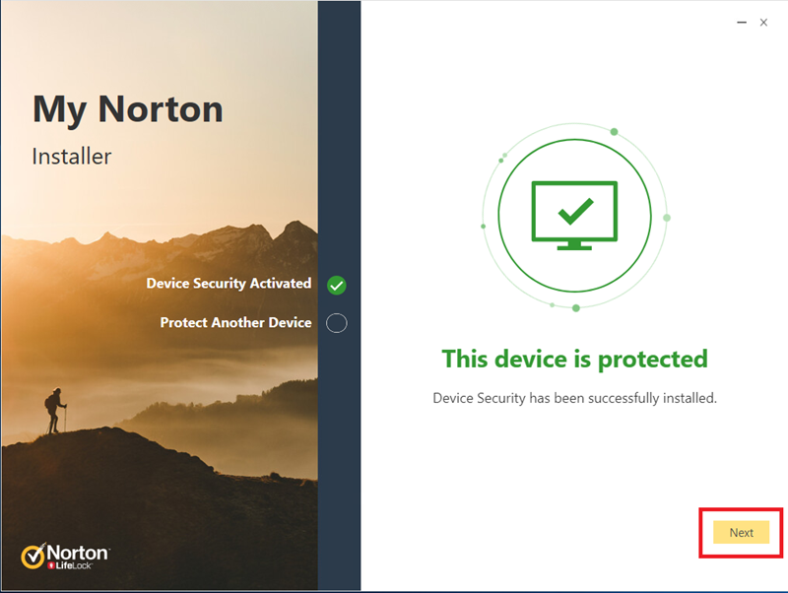This screenshot has height=593, width=788.
Task: Click the yellow Next button
Action: pos(741,532)
